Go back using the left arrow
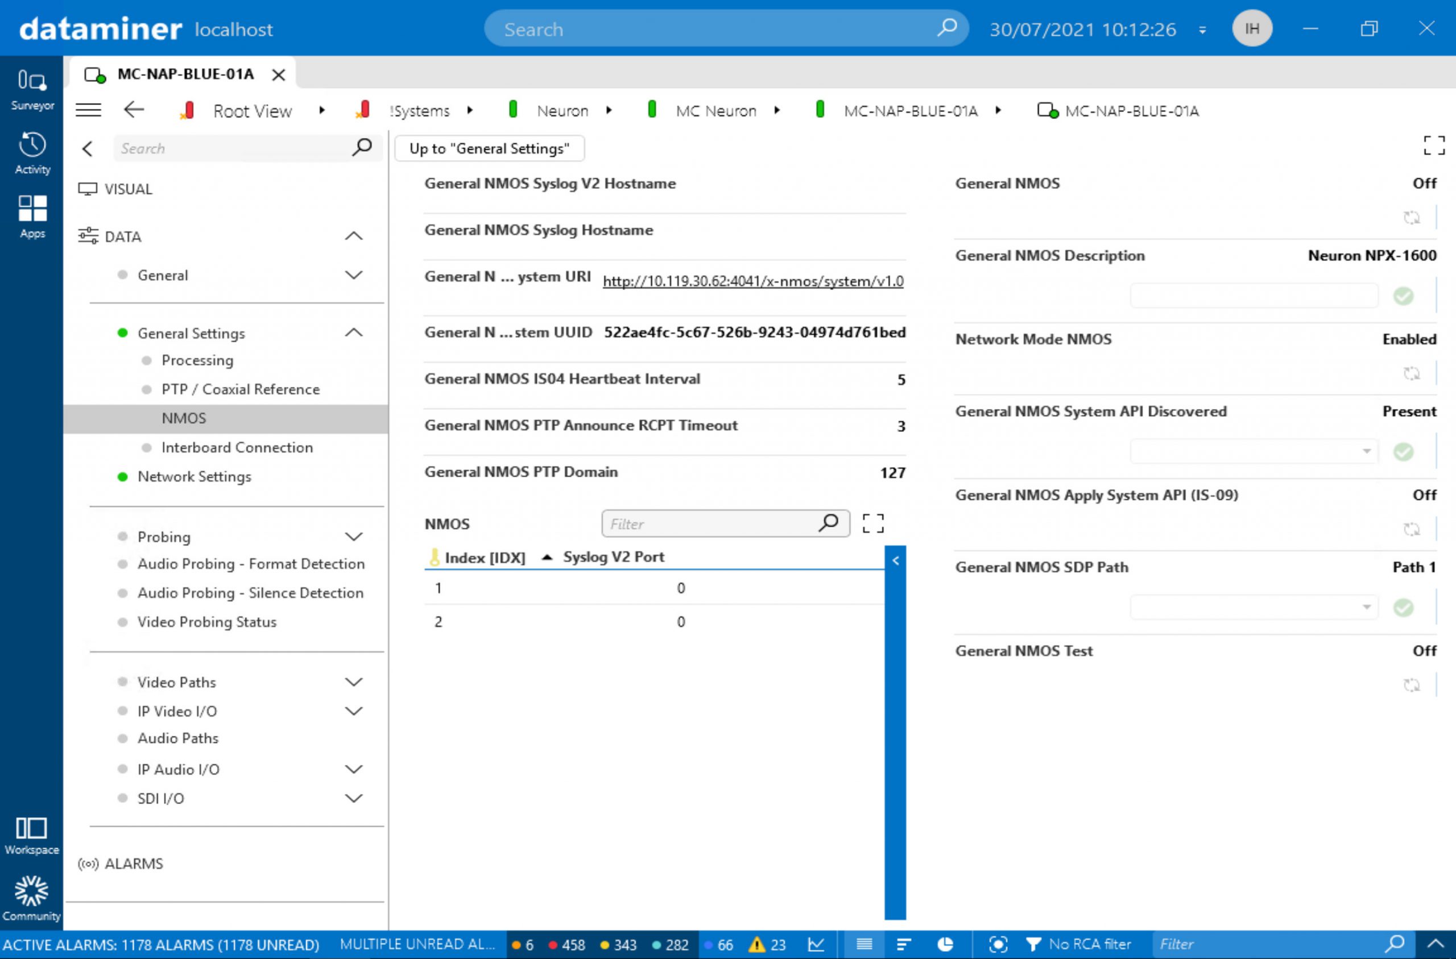This screenshot has height=959, width=1456. 134,110
